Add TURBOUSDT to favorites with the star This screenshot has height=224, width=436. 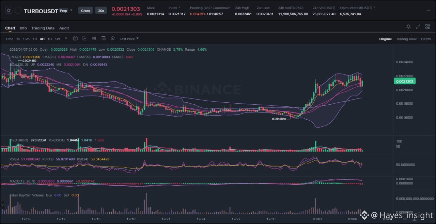[9, 11]
